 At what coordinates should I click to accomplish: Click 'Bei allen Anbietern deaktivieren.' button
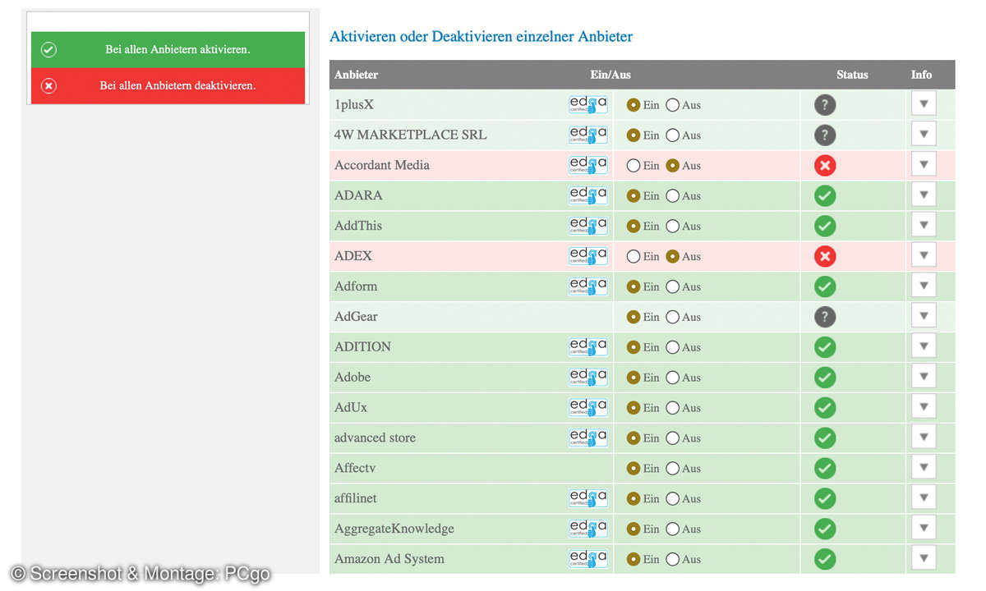tap(168, 85)
